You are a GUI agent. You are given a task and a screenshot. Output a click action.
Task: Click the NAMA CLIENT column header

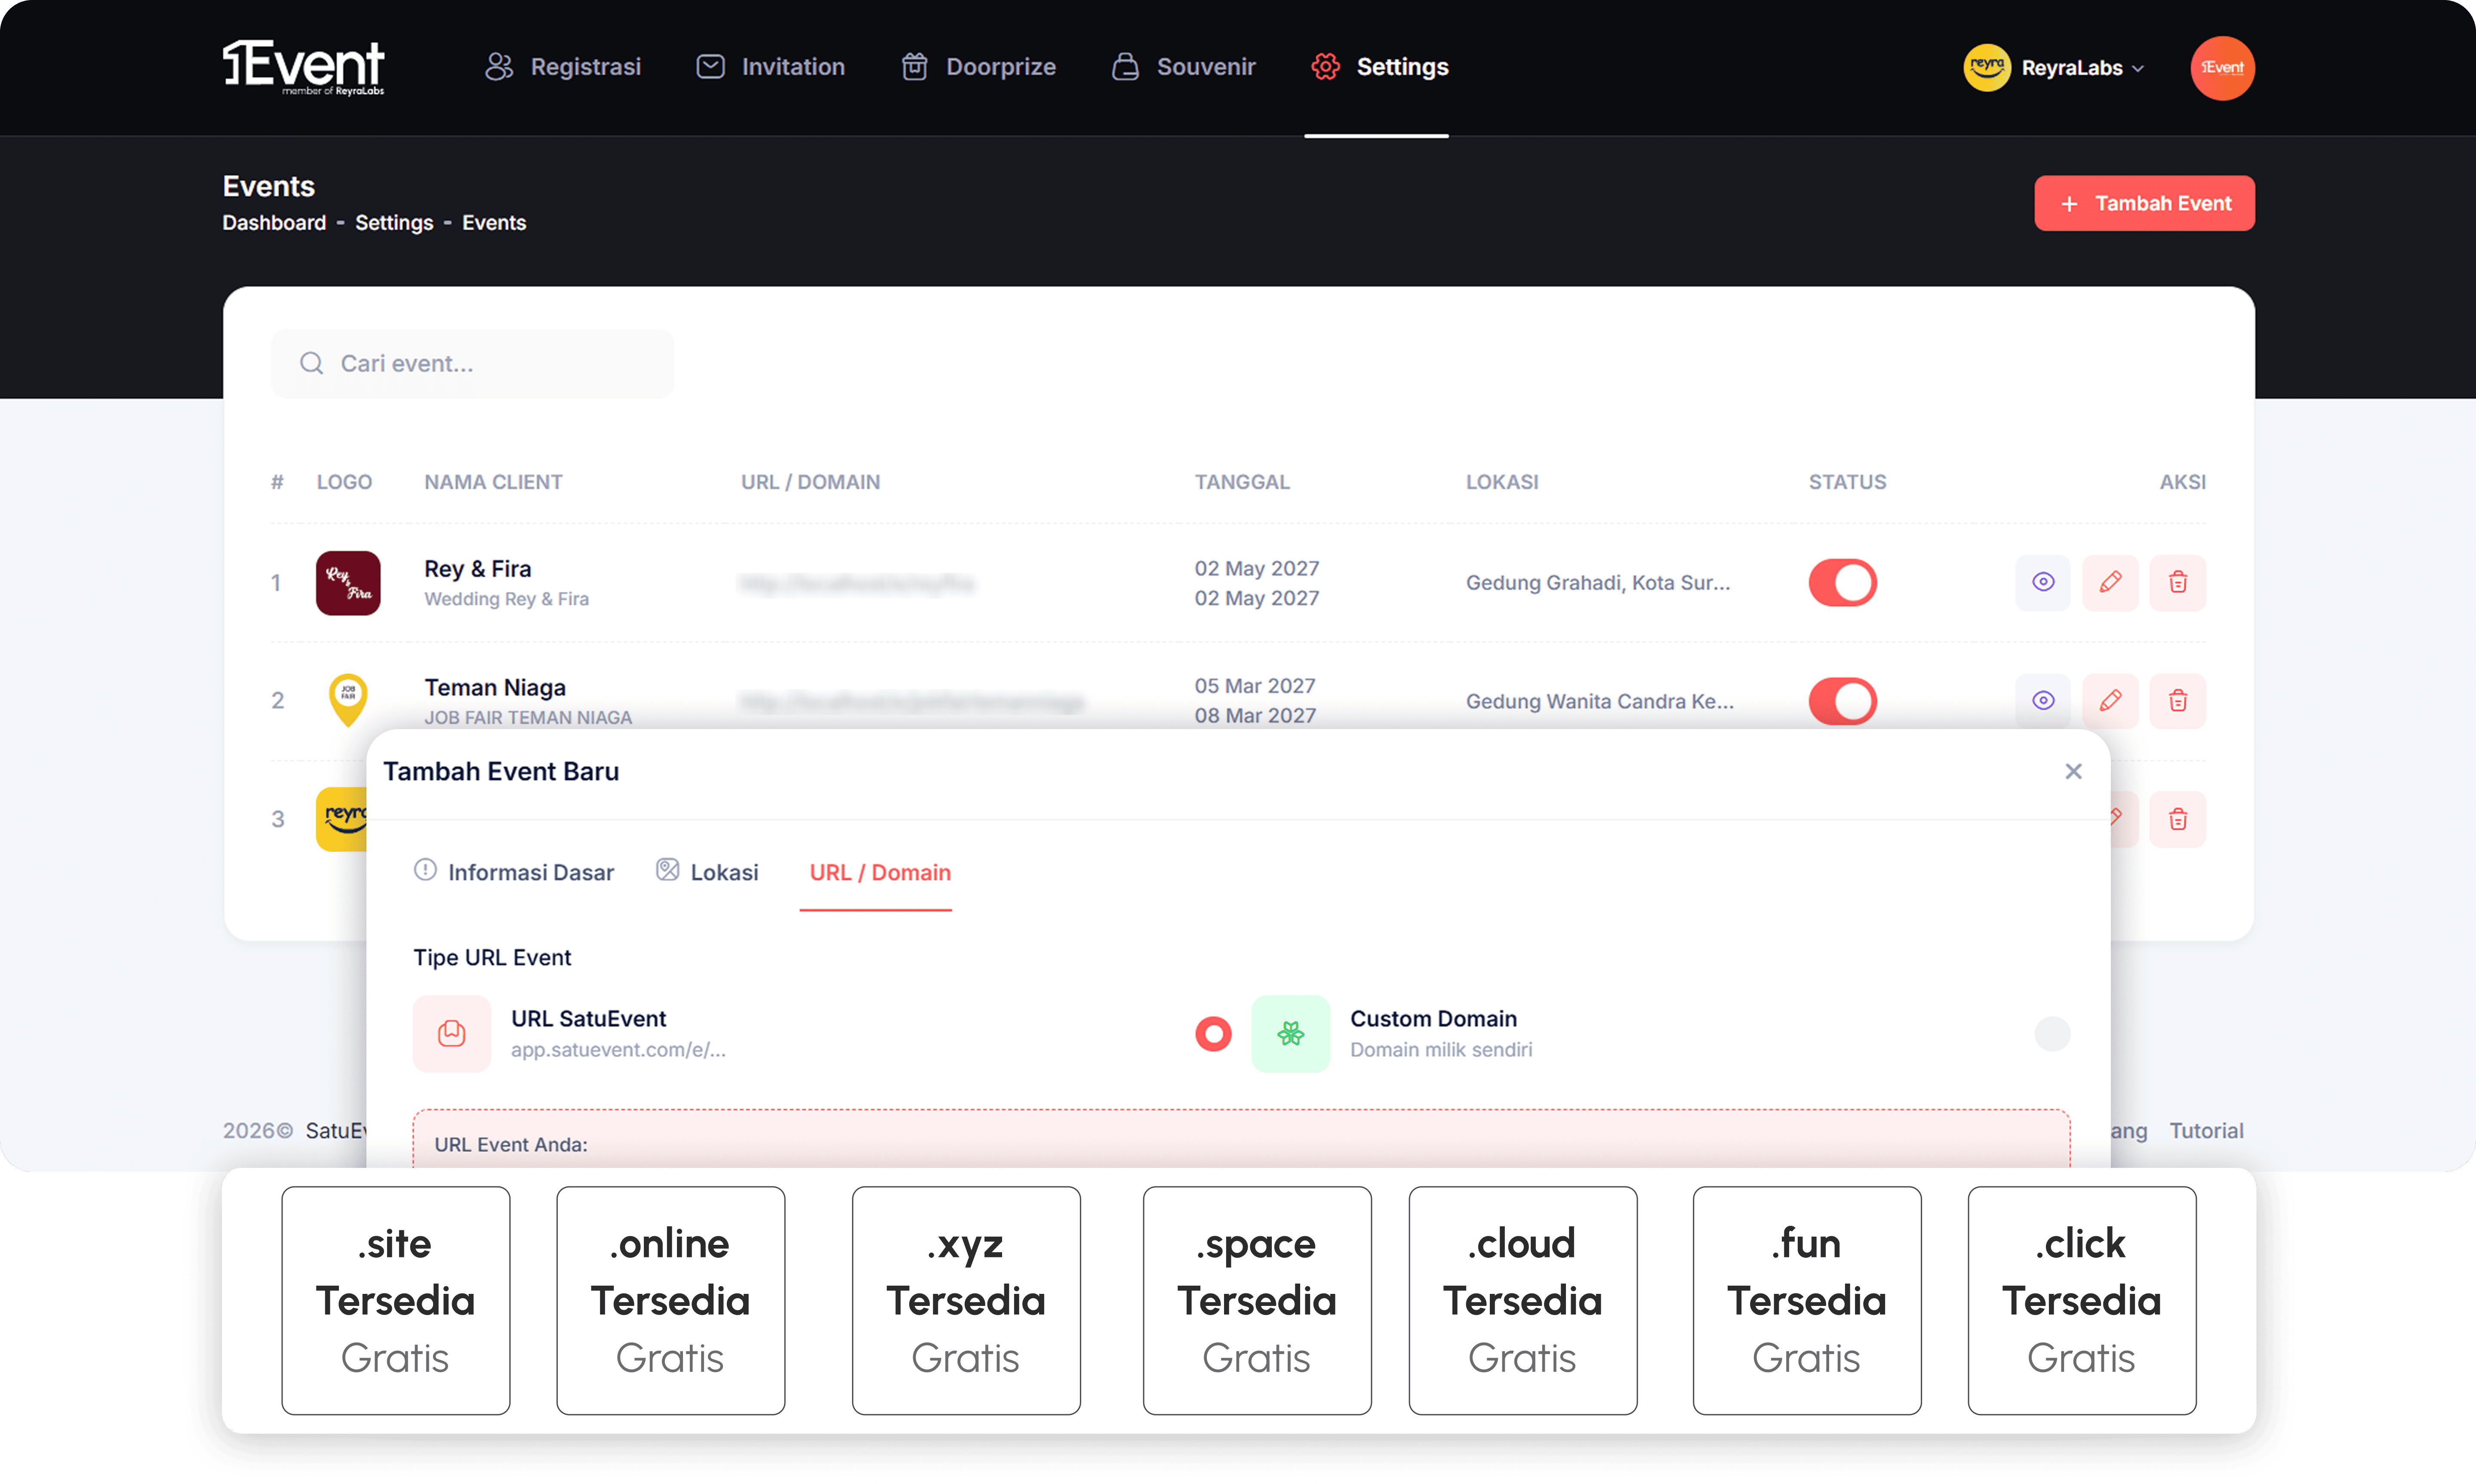point(494,482)
